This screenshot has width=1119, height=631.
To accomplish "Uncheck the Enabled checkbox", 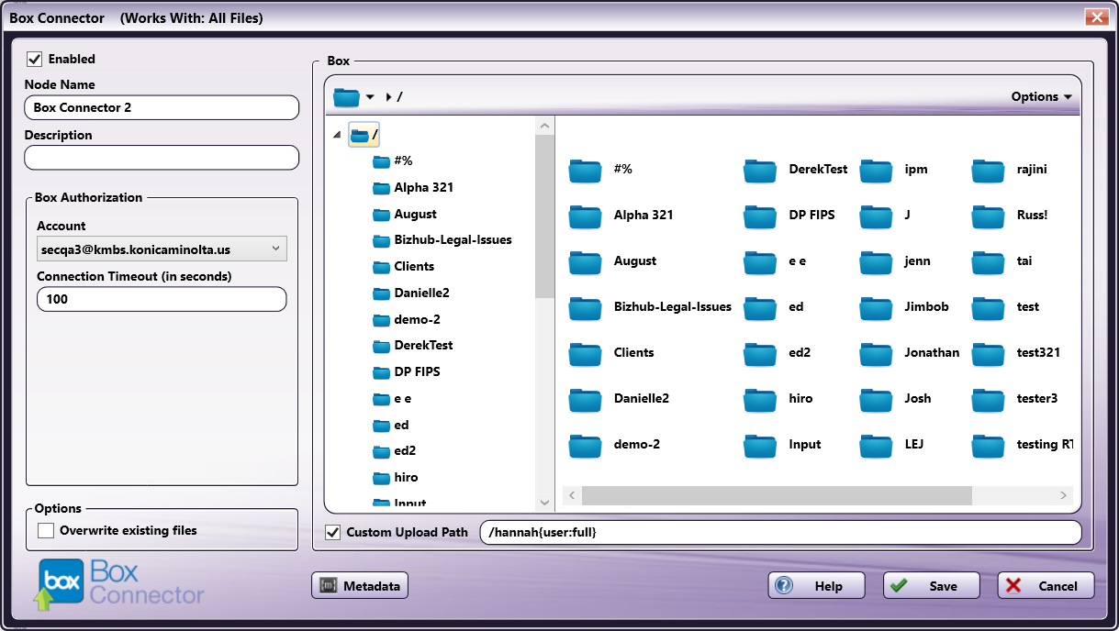I will click(35, 59).
